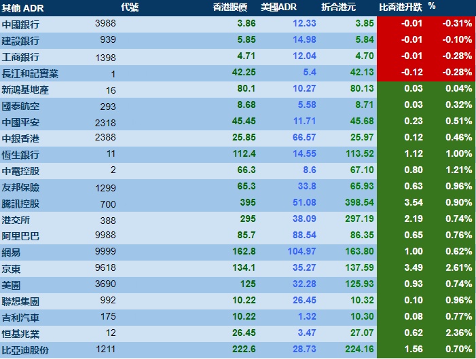
Task: Click stock code 1211
Action: pos(105,349)
